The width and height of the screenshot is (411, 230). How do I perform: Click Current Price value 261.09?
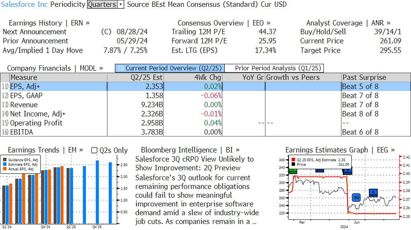coord(390,41)
